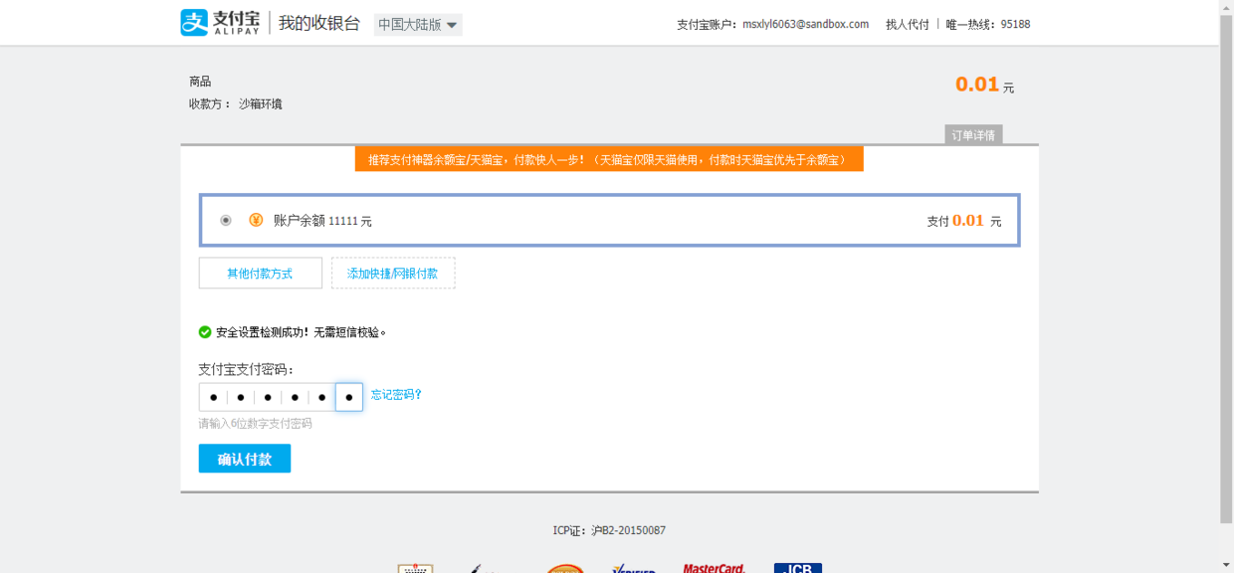Click the 0.01 元 total at top right
The image size is (1234, 573).
985,85
